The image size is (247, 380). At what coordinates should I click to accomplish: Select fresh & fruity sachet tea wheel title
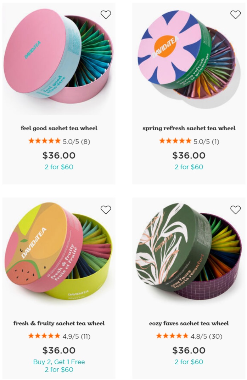[x=59, y=323]
